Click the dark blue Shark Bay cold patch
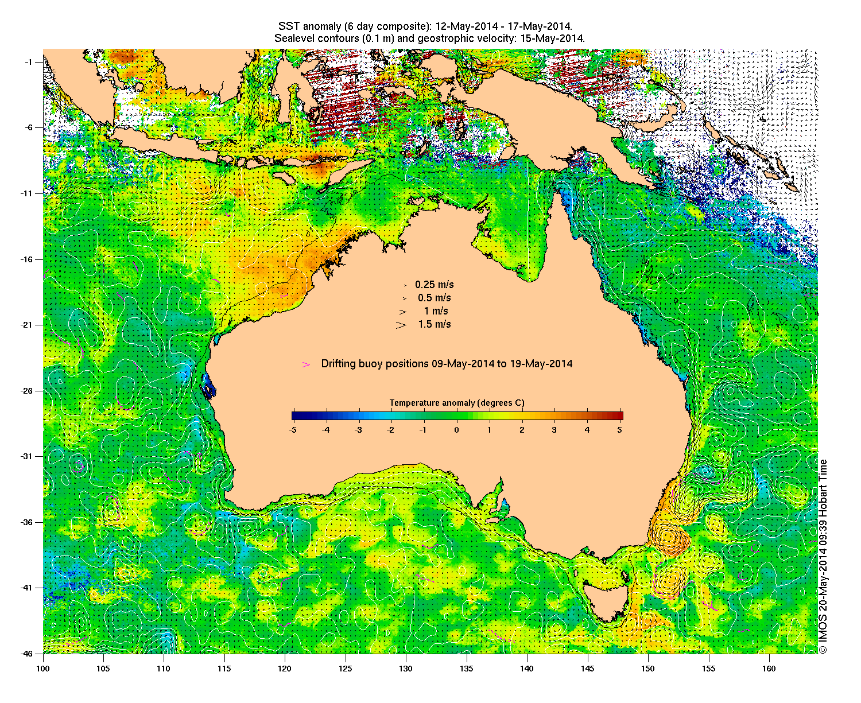 pos(208,388)
